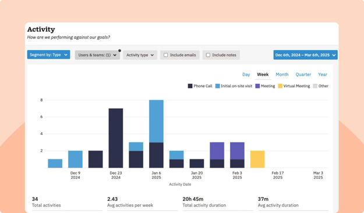Image resolution: width=364 pixels, height=213 pixels.
Task: Click the yellow Virtual Meeting legend swatch
Action: (x=280, y=86)
